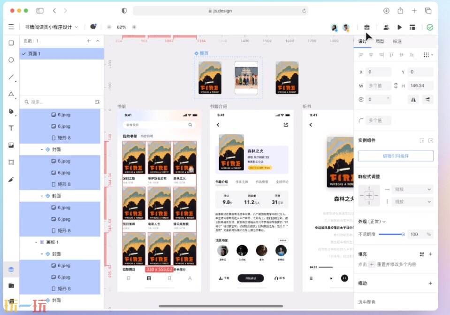
Task: Switch to the 原型 tab
Action: tap(380, 41)
